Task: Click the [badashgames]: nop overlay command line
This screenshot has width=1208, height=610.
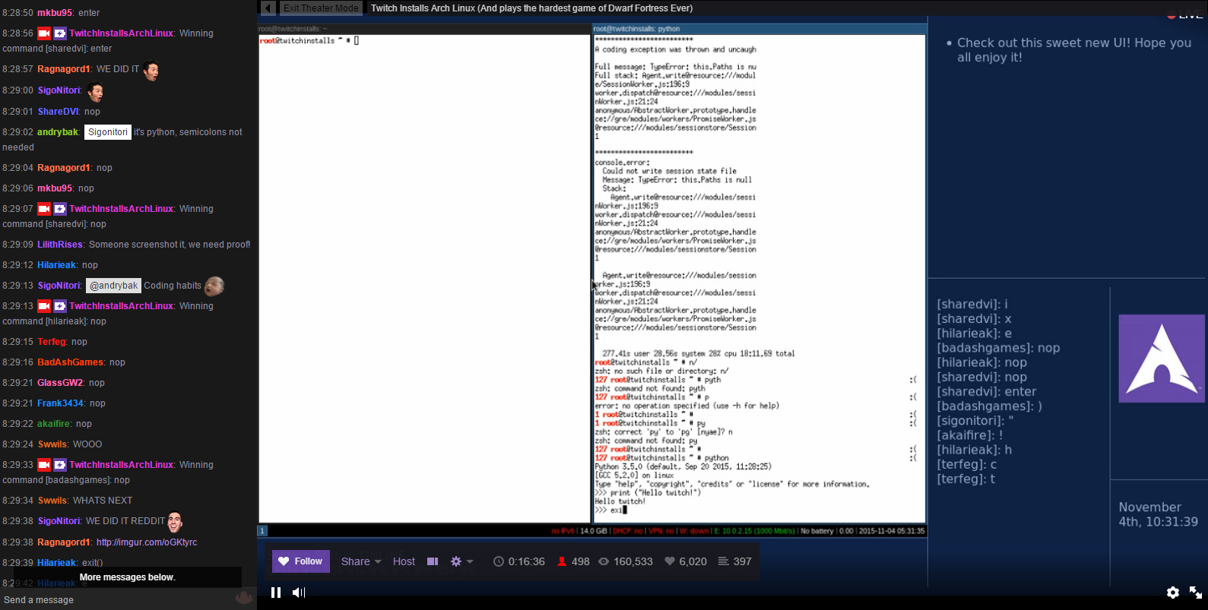Action: coord(998,348)
